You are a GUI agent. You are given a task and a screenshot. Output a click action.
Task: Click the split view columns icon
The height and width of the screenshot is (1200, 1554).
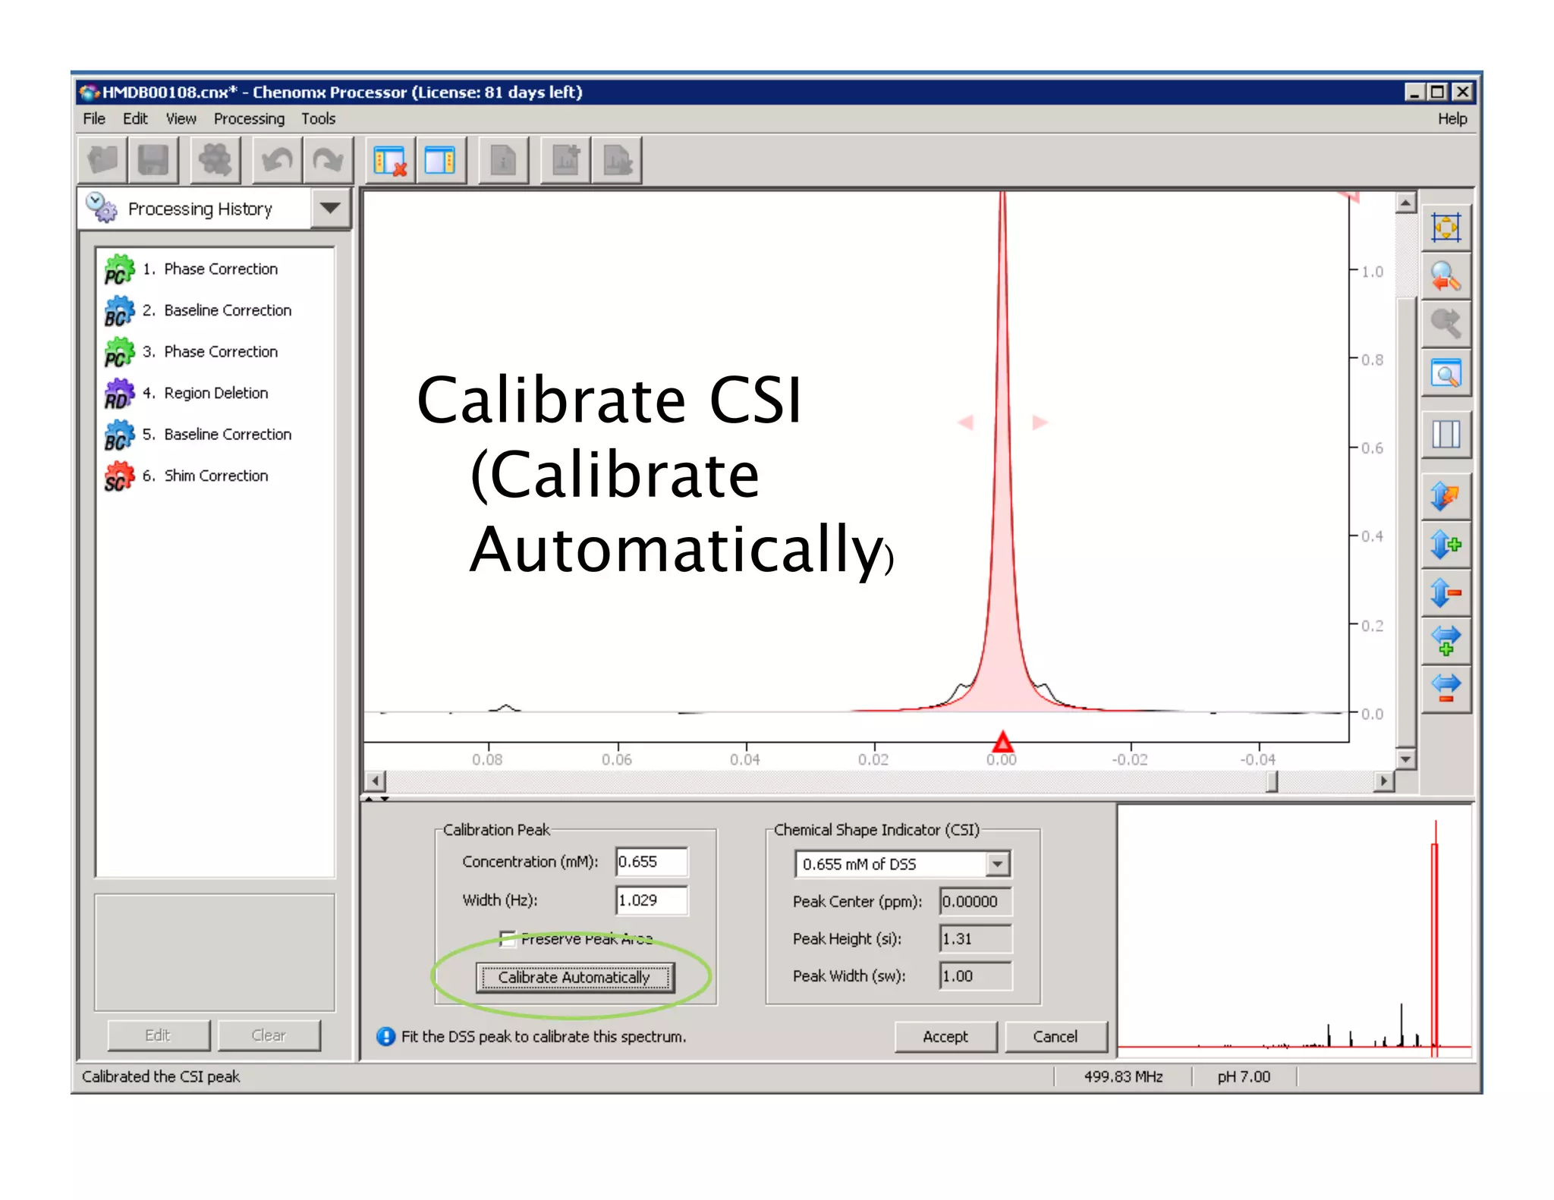[1445, 435]
